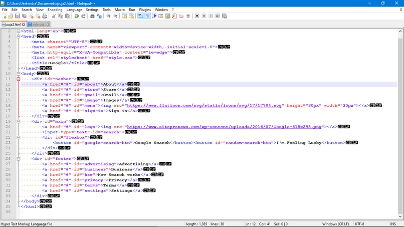Zoom out using the magnifier minus icon

[115, 16]
